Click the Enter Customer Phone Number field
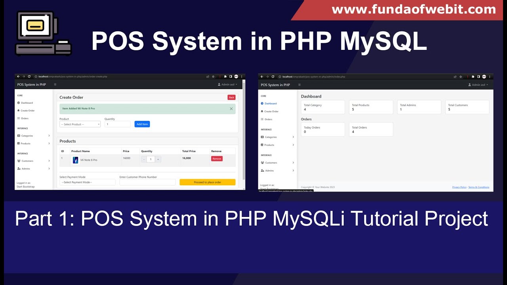Image resolution: width=507 pixels, height=285 pixels. pos(147,182)
